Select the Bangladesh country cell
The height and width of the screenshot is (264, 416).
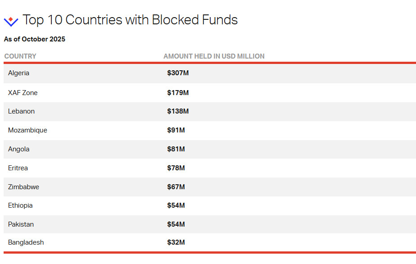tap(26, 242)
